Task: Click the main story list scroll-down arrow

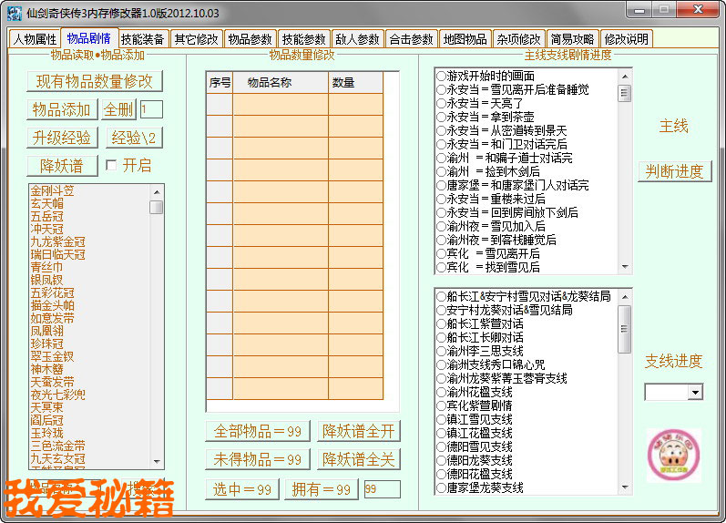Action: point(624,267)
